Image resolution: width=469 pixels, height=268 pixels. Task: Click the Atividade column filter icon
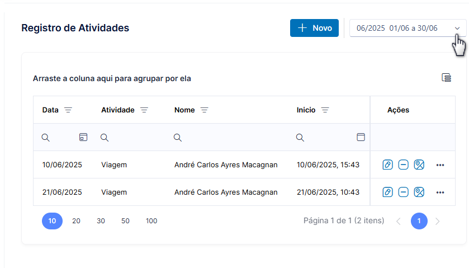144,110
